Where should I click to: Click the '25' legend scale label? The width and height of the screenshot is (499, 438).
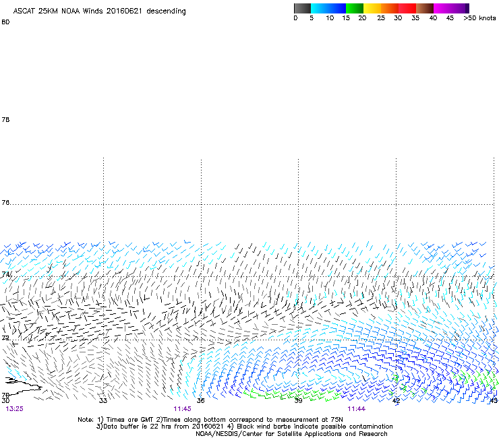pyautogui.click(x=381, y=18)
